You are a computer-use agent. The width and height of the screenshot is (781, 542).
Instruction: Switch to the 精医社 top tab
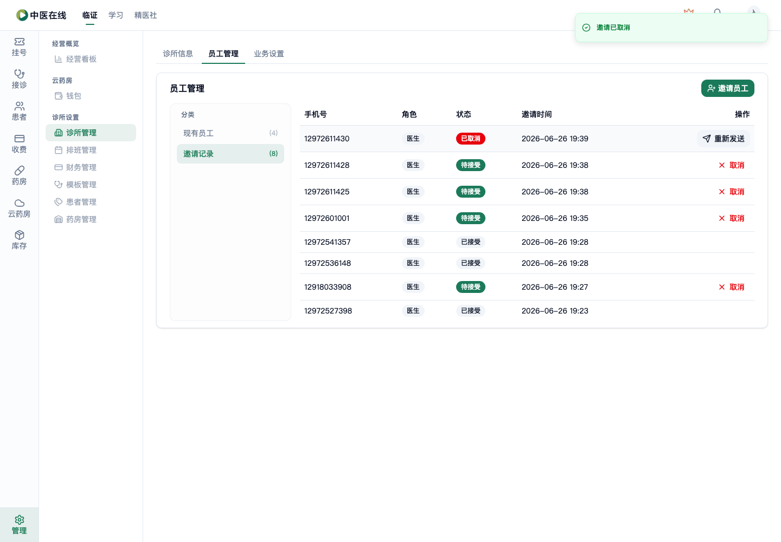coord(146,15)
